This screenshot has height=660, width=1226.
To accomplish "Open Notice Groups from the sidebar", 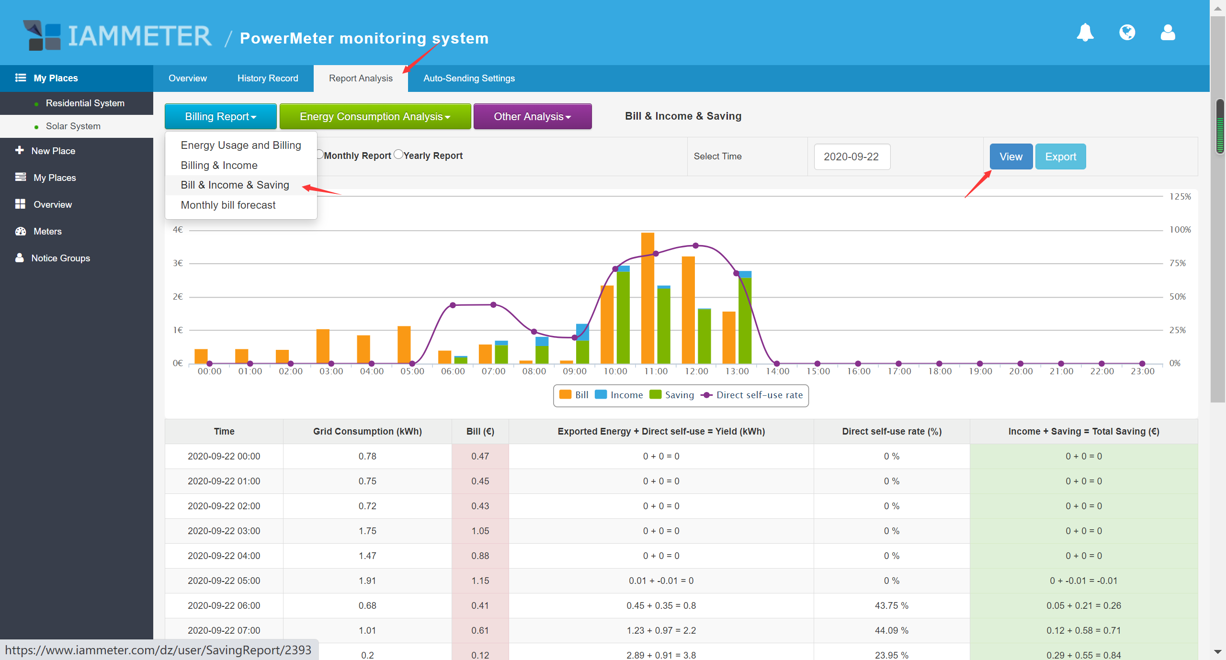I will point(60,257).
